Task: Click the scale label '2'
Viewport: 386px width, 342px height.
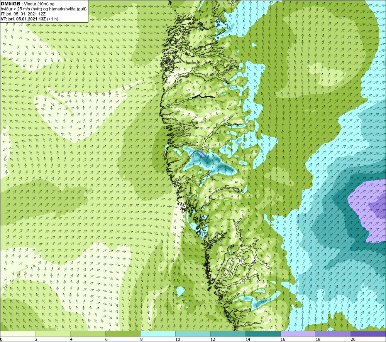Action: pyautogui.click(x=36, y=340)
